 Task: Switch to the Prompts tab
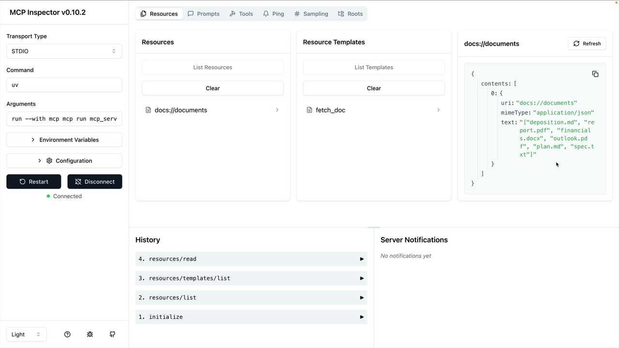point(204,14)
